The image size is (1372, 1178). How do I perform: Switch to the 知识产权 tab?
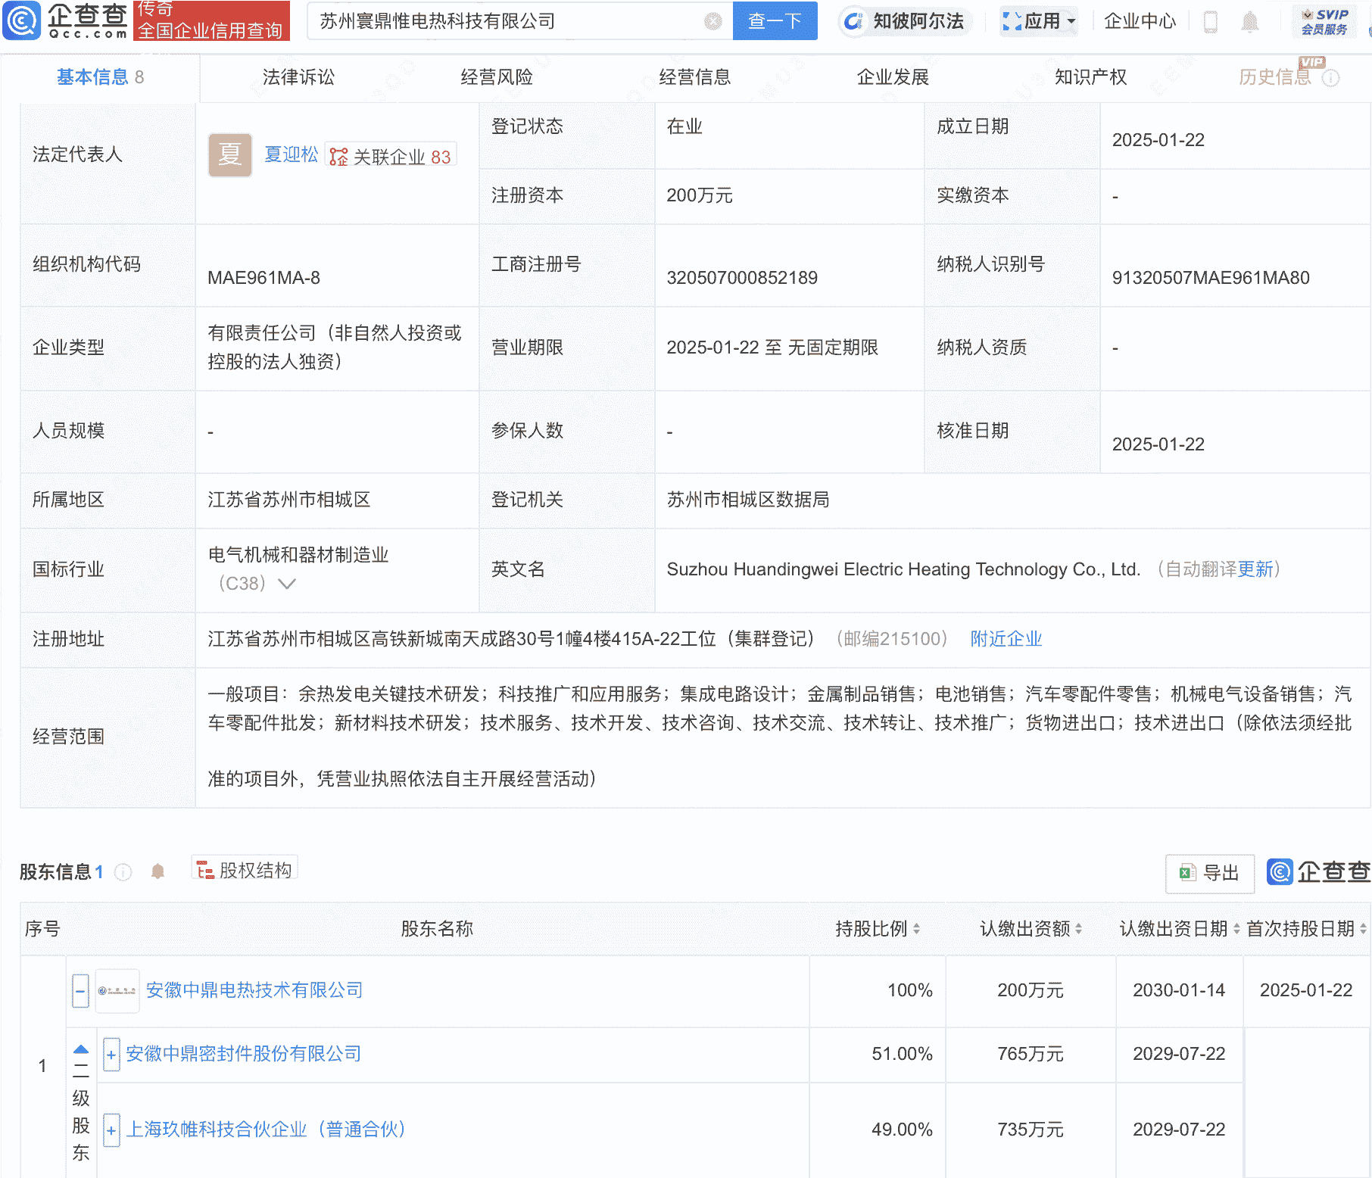[x=1089, y=76]
